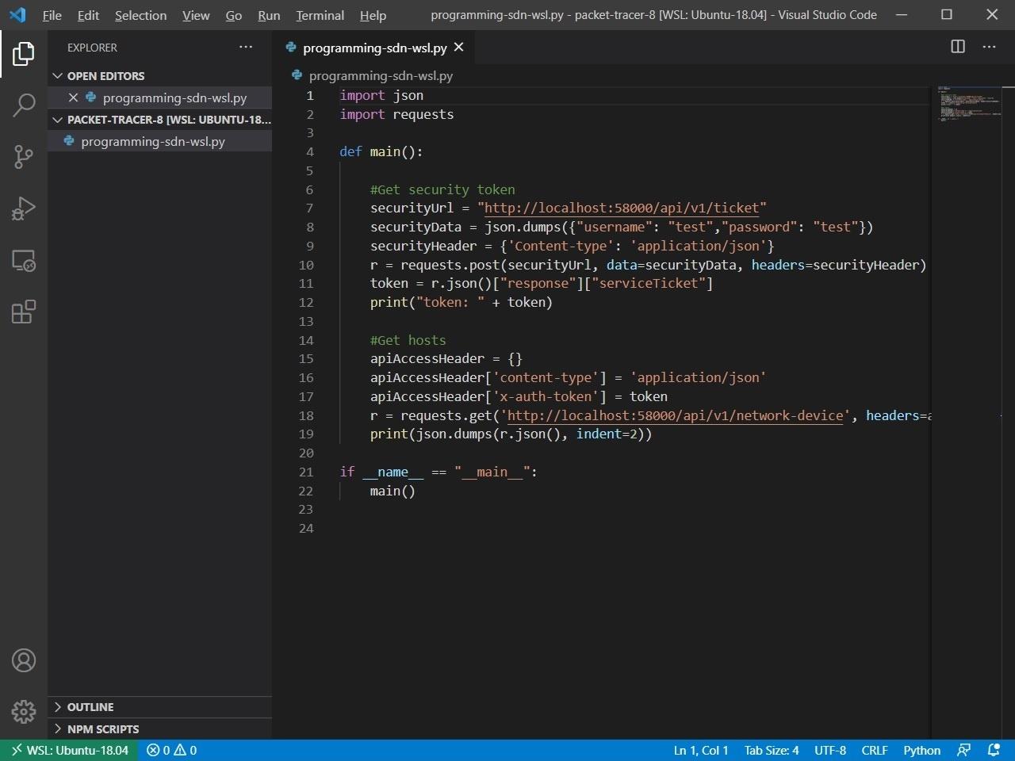Open the Manage gear menu
This screenshot has height=761, width=1015.
point(24,711)
